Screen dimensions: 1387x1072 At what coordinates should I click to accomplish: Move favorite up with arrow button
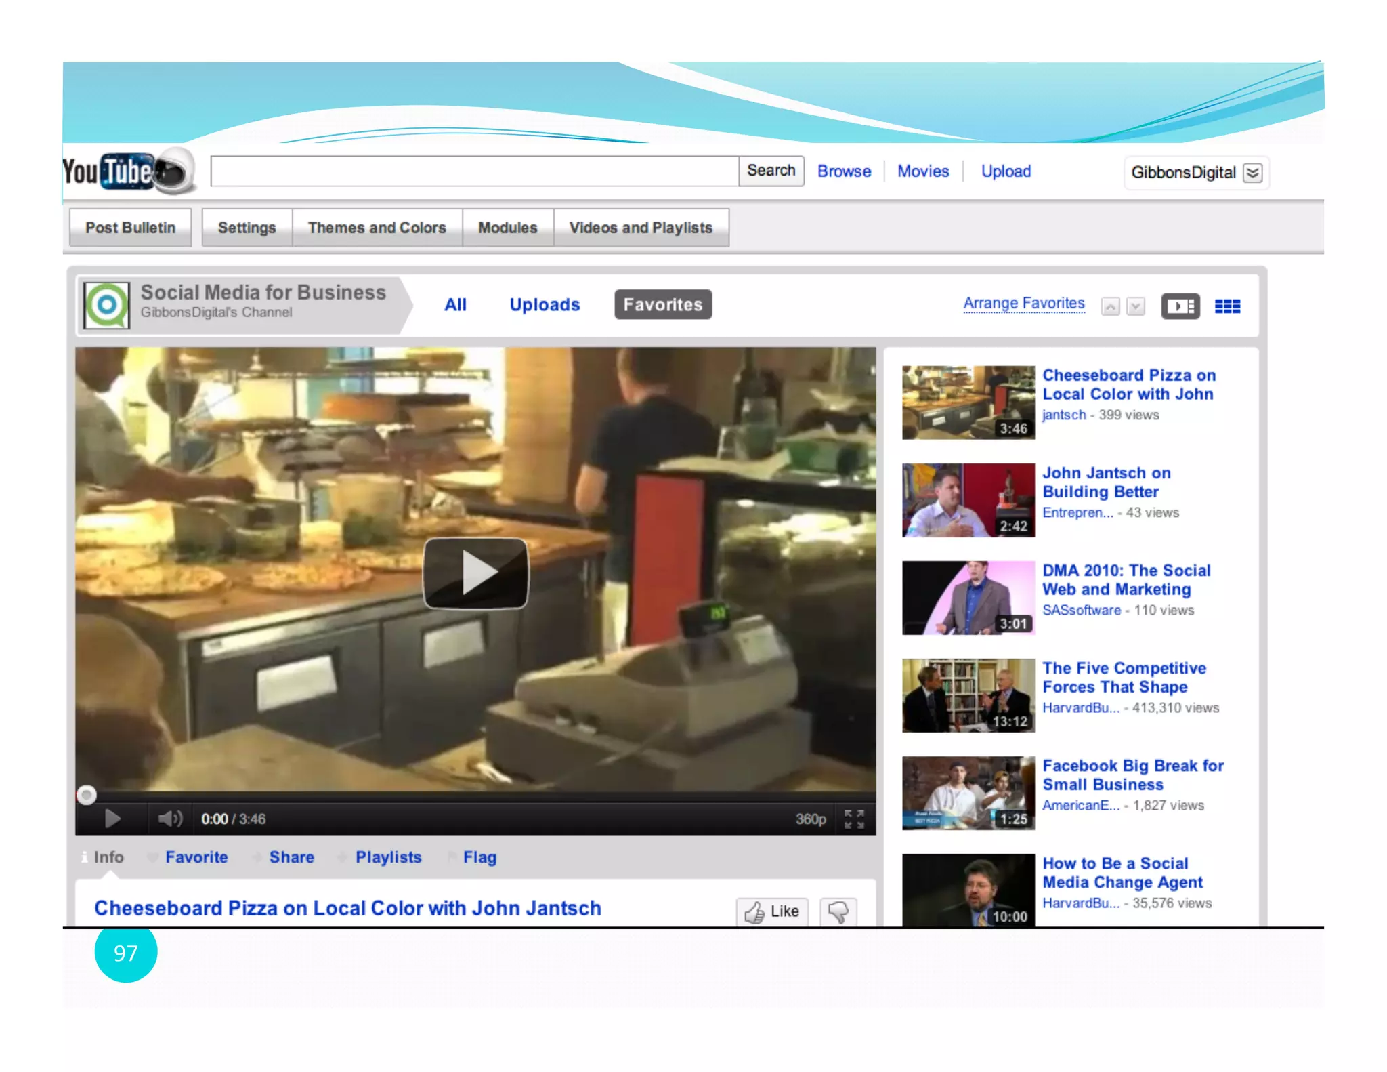pyautogui.click(x=1110, y=306)
